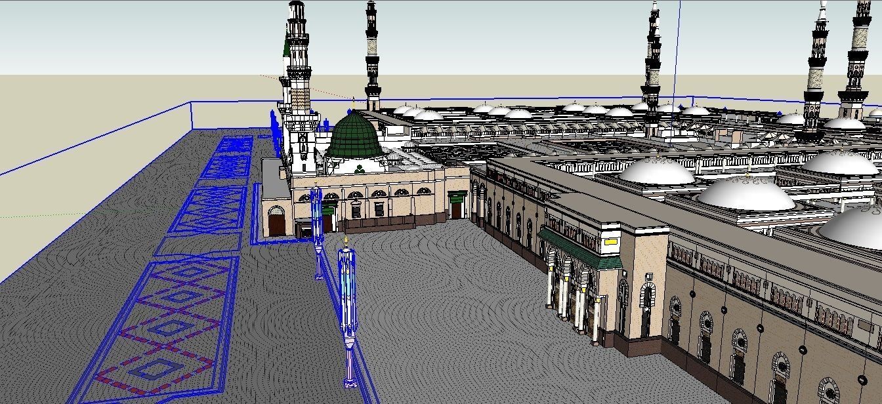Viewport: 882px width, 404px height.
Task: Select the green door at the facade's right end
Action: [x=456, y=206]
